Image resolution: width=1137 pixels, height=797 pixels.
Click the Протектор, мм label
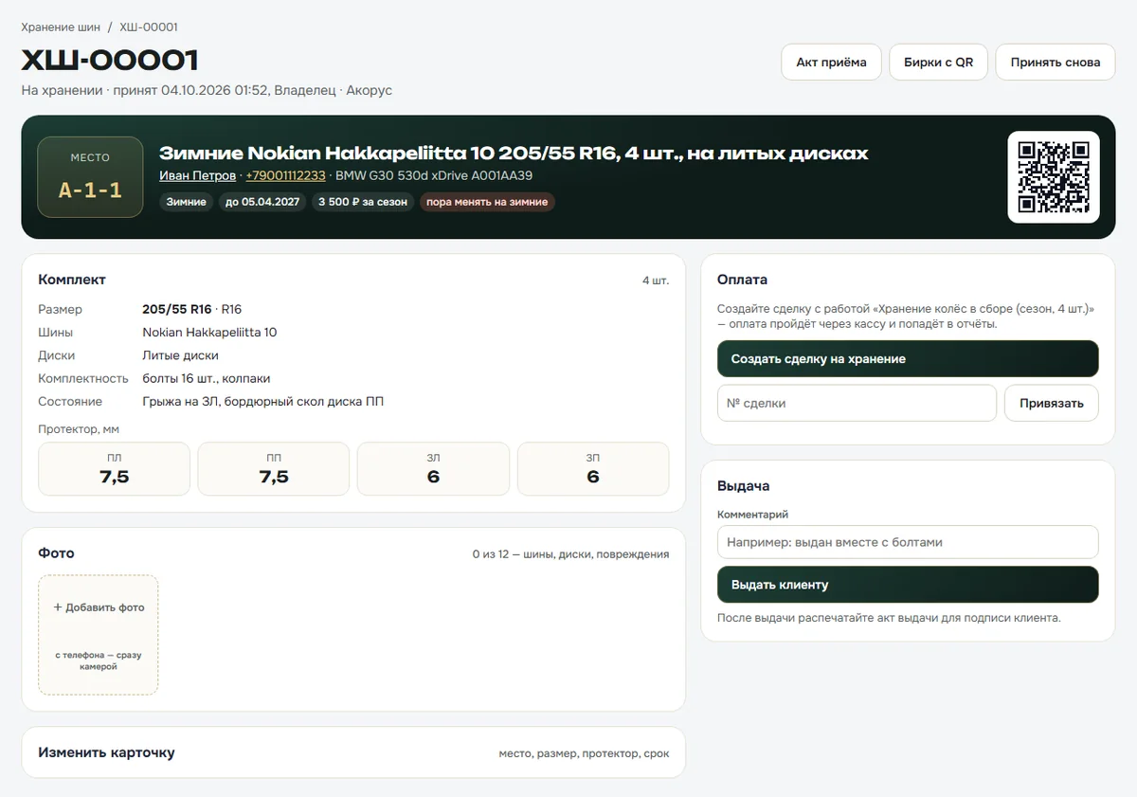coord(79,429)
